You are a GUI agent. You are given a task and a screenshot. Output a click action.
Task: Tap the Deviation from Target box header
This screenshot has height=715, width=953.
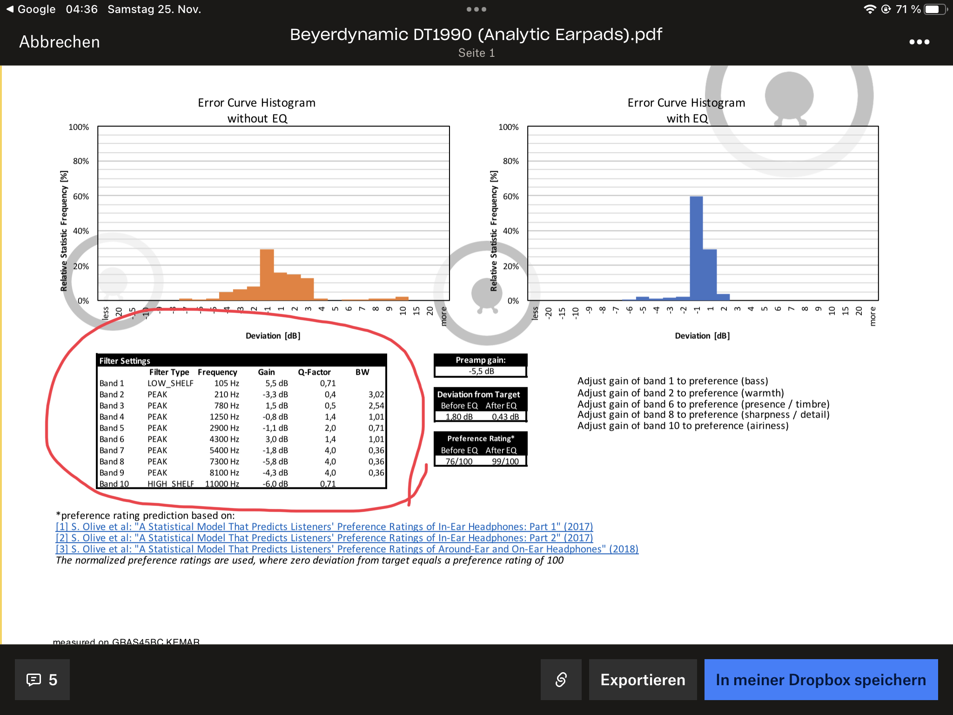click(x=479, y=394)
